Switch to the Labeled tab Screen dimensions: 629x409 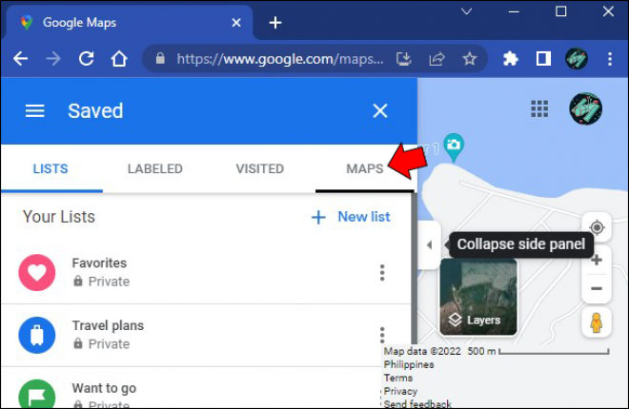(x=154, y=169)
